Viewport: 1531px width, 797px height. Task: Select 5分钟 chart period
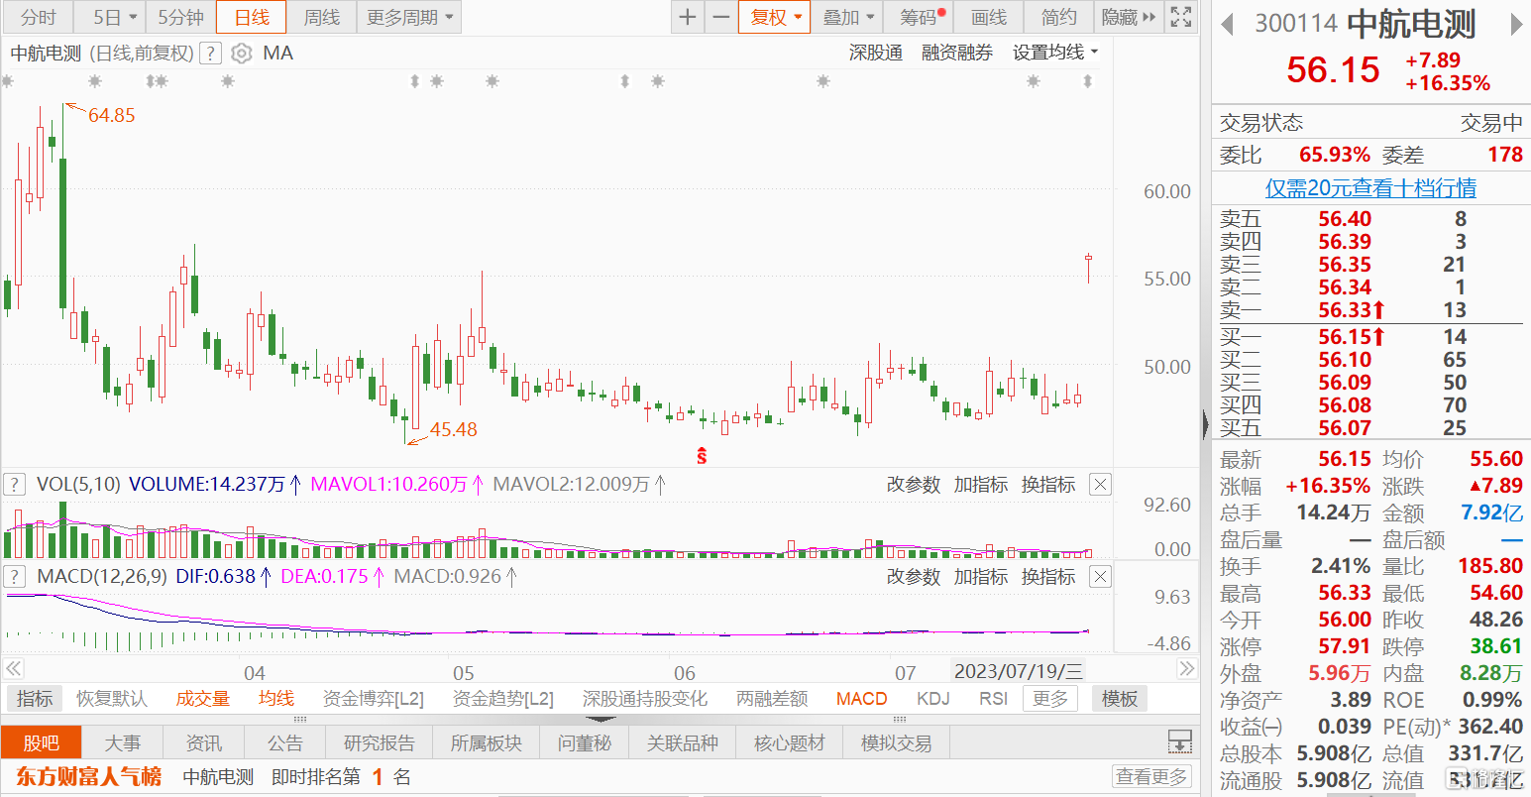click(181, 18)
